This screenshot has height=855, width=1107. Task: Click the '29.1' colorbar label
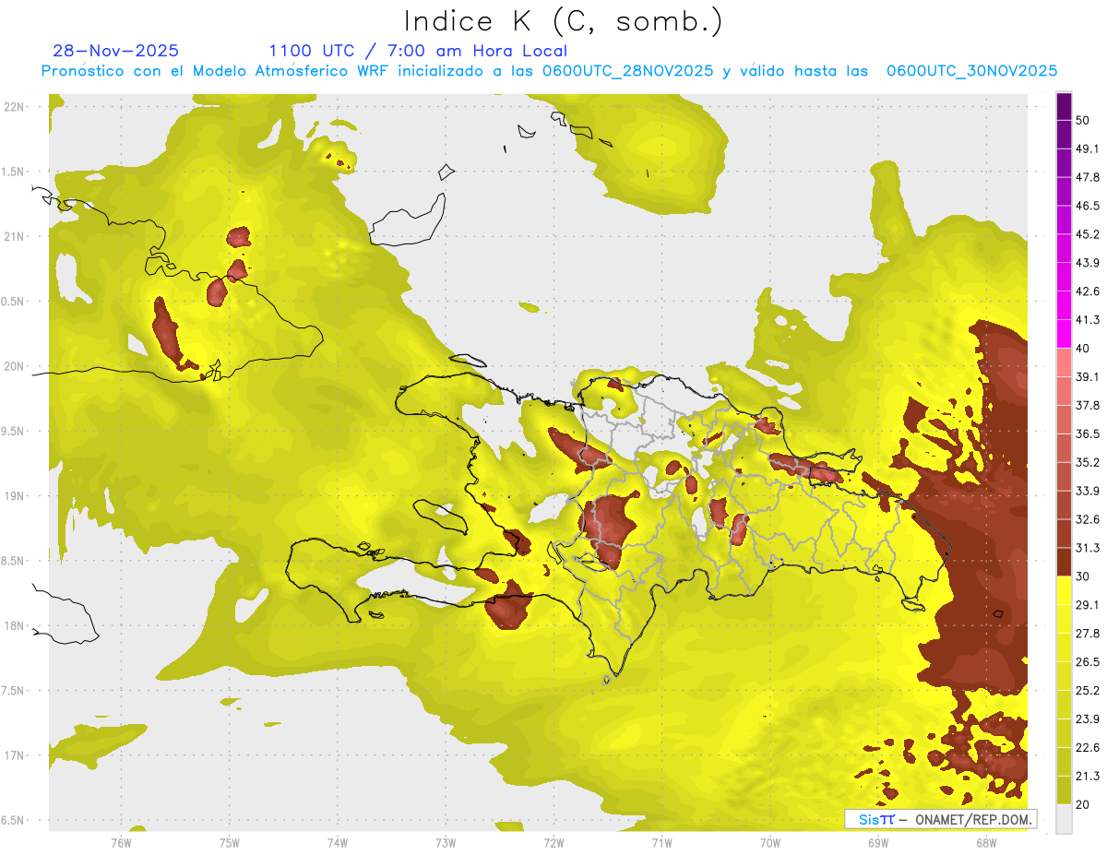tap(1088, 605)
